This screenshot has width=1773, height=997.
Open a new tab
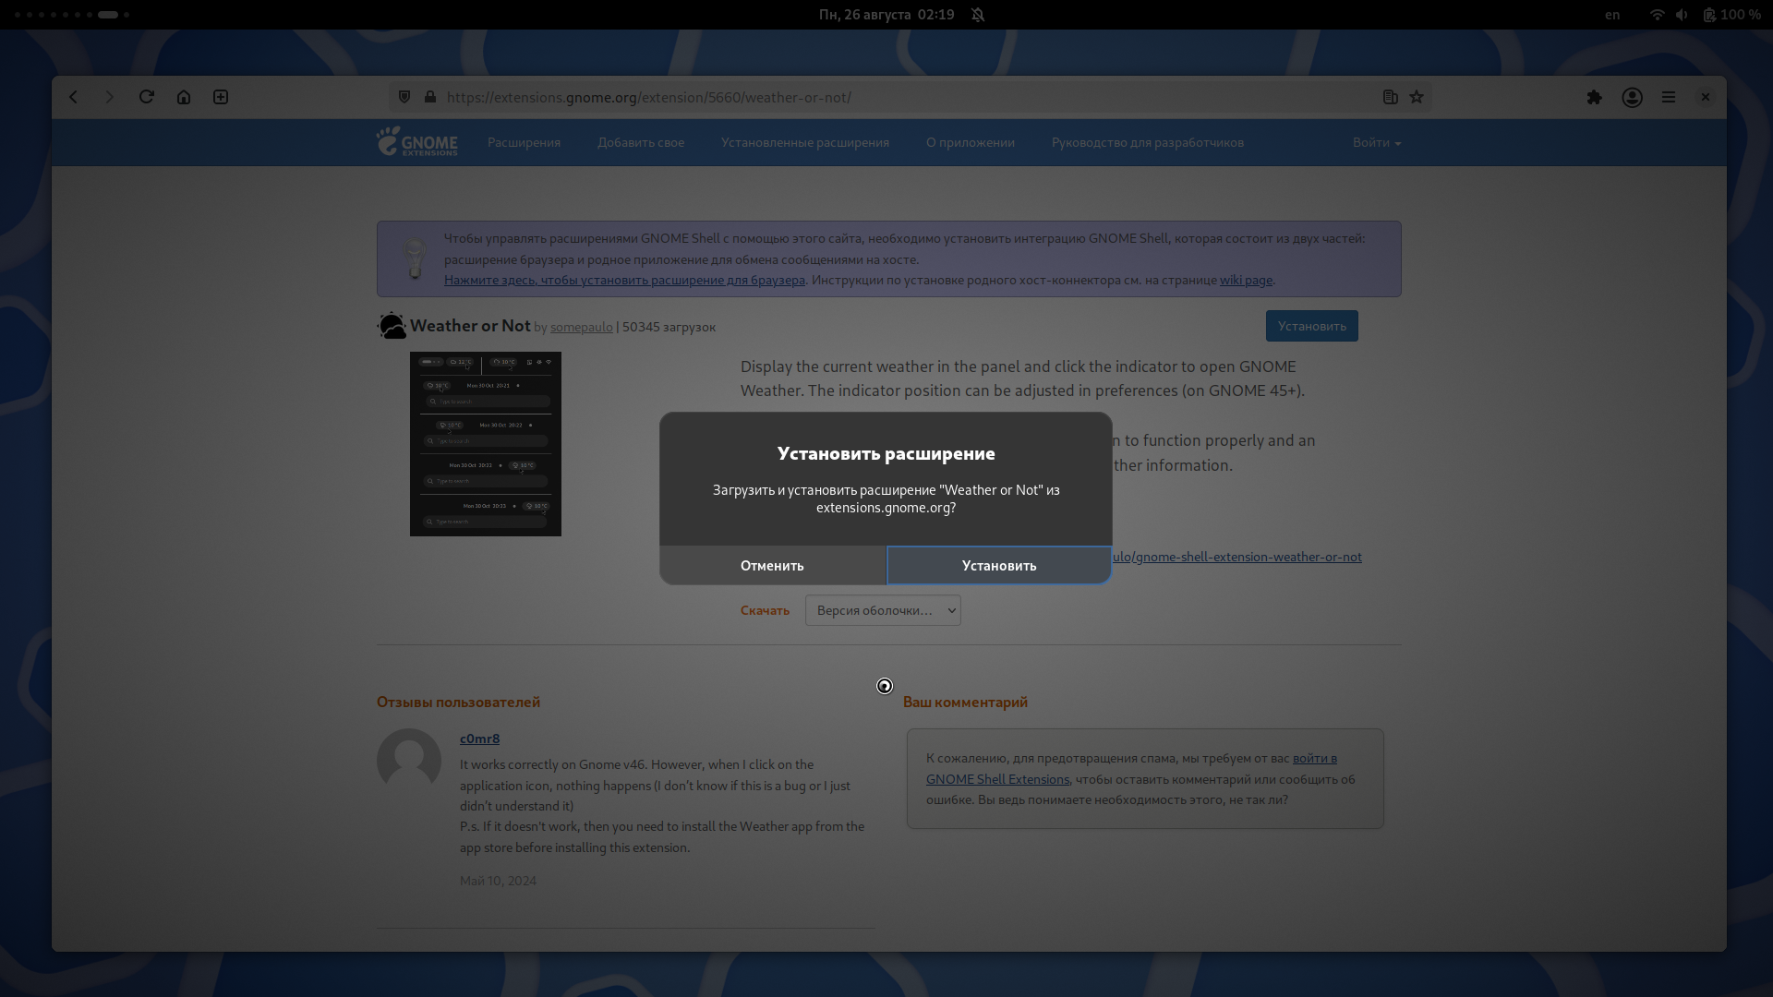pyautogui.click(x=221, y=97)
